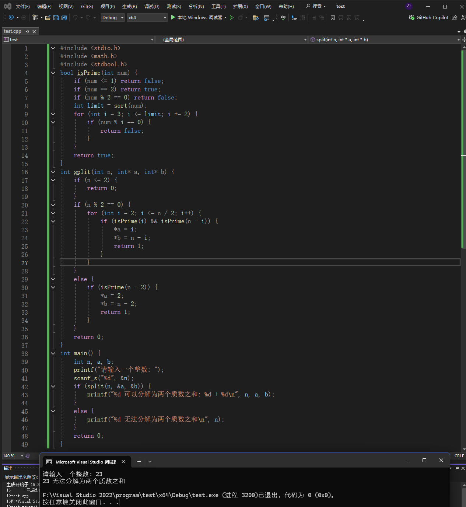Collapse the for loop at line 9
This screenshot has height=507, width=466.
tap(53, 114)
